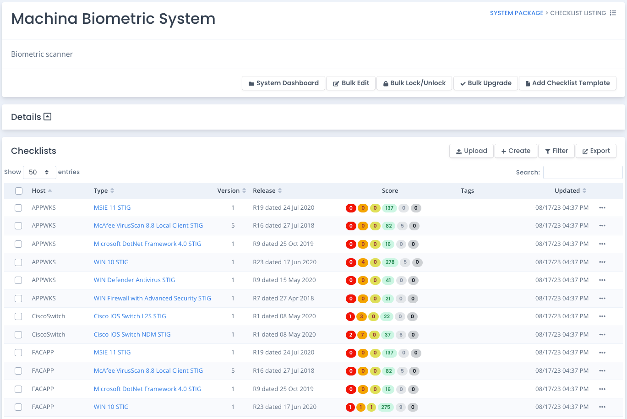Open the System Dashboard folder icon
Screen dimensions: 627x419
pyautogui.click(x=251, y=83)
